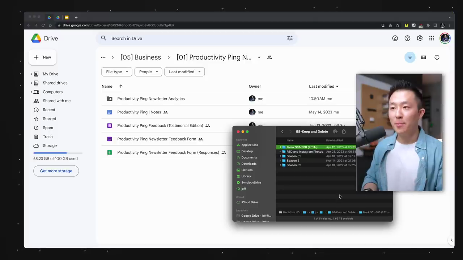Open the Google apps grid launcher
Image resolution: width=463 pixels, height=260 pixels.
pyautogui.click(x=432, y=38)
